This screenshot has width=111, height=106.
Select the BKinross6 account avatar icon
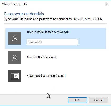click(15, 38)
